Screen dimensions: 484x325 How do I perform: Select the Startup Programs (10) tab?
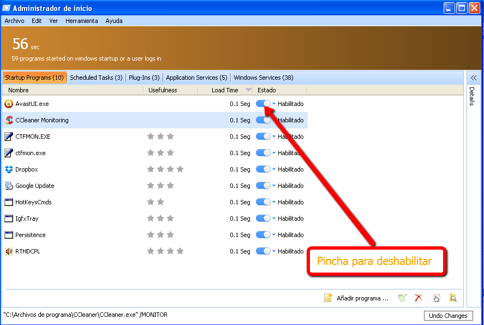coord(34,78)
